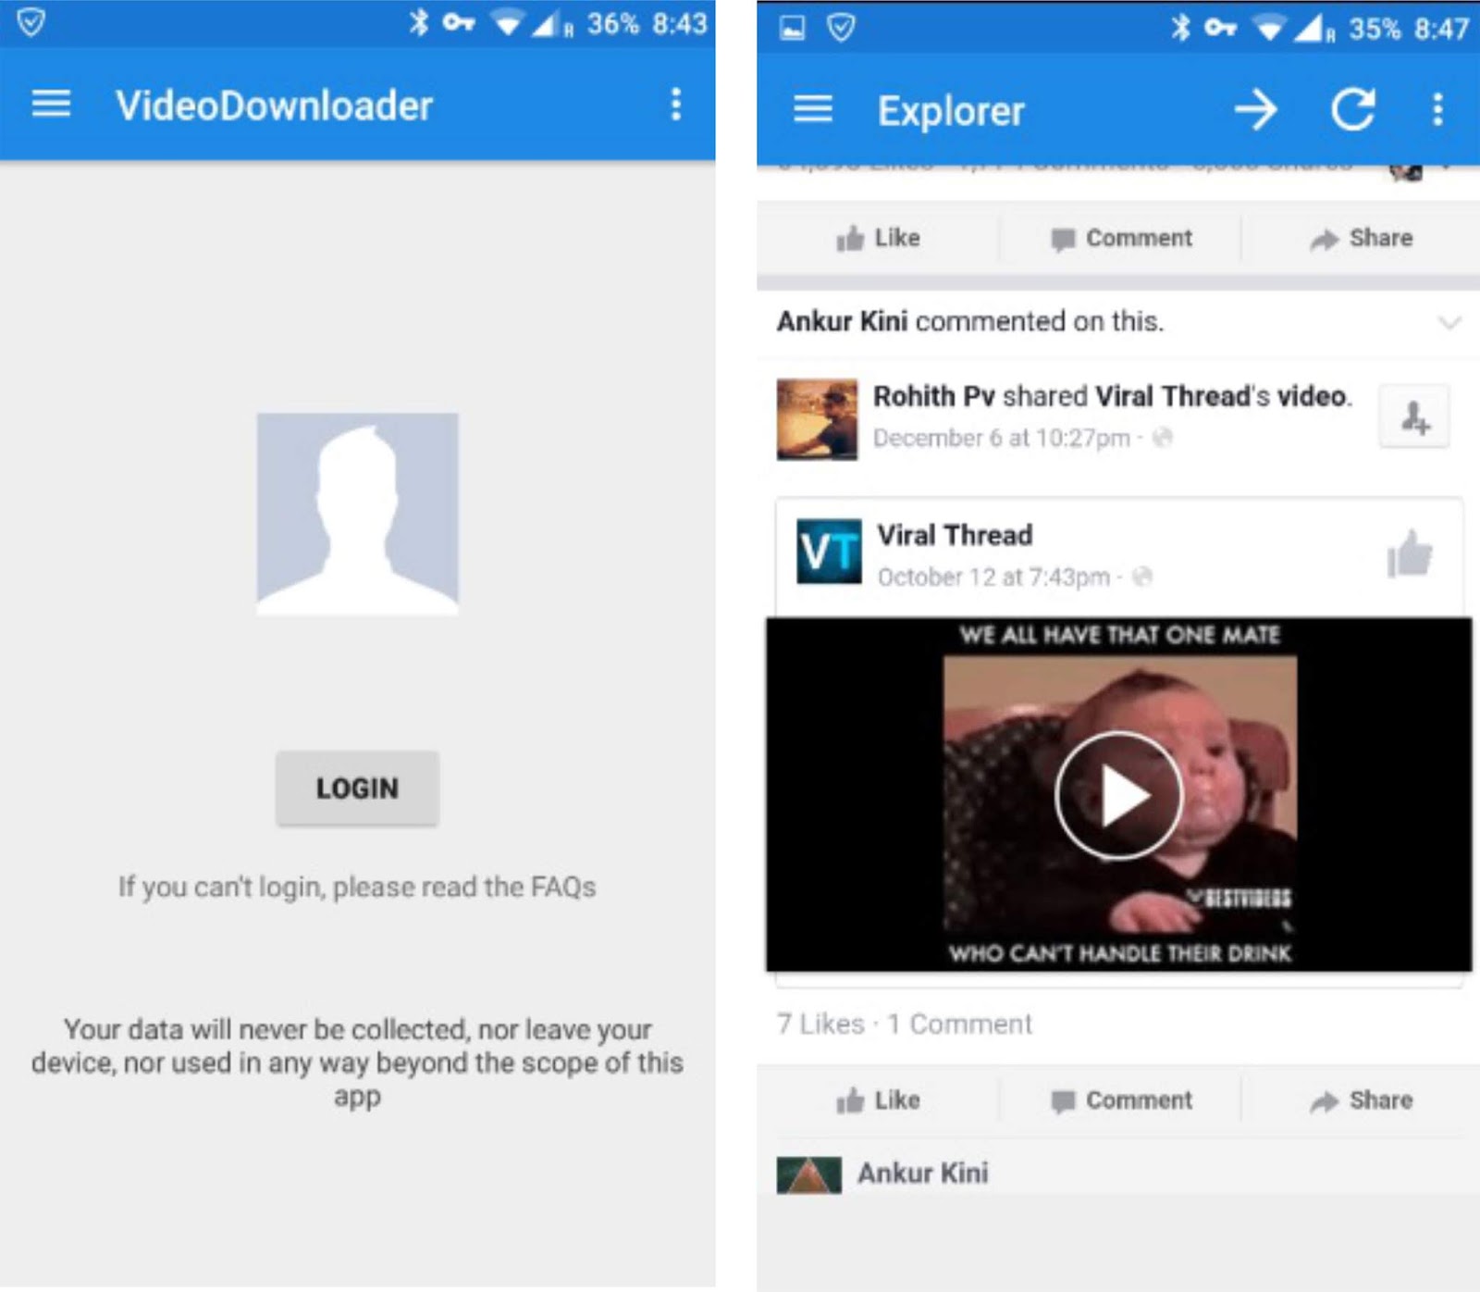Play the Viral Thread video
This screenshot has height=1292, width=1480.
point(1118,795)
